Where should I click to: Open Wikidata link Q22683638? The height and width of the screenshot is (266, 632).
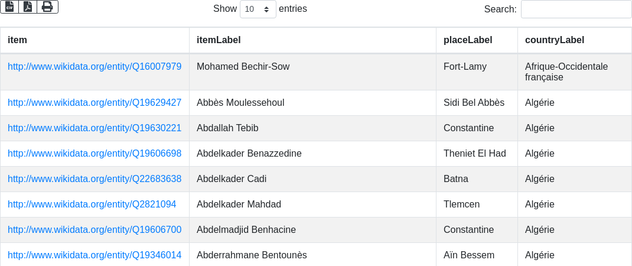95,179
